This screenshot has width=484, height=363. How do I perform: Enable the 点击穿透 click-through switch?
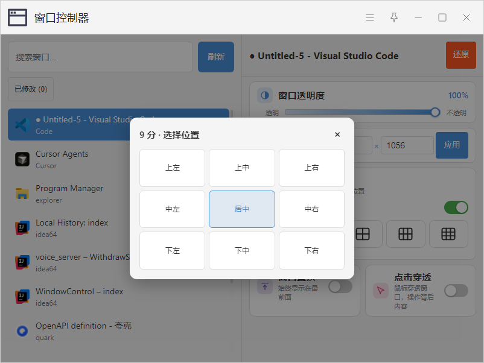click(456, 291)
